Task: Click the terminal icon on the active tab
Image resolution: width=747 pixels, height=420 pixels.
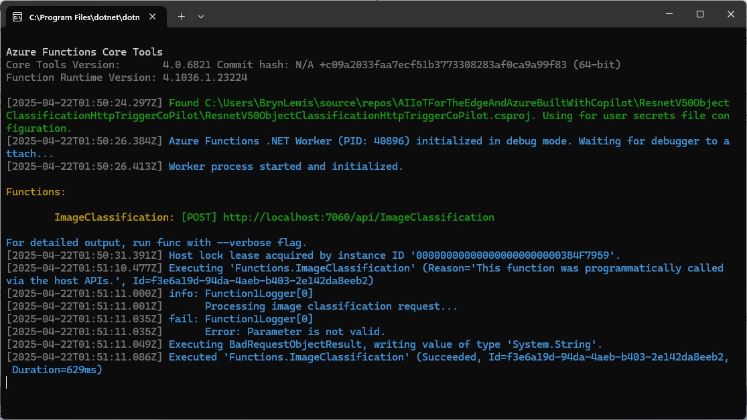Action: pos(17,16)
